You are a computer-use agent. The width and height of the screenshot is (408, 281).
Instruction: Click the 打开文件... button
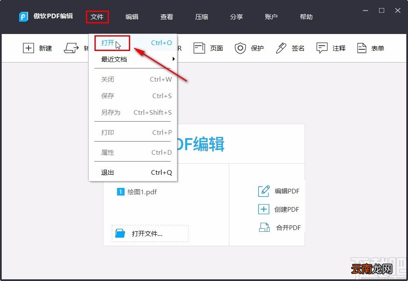(x=150, y=233)
